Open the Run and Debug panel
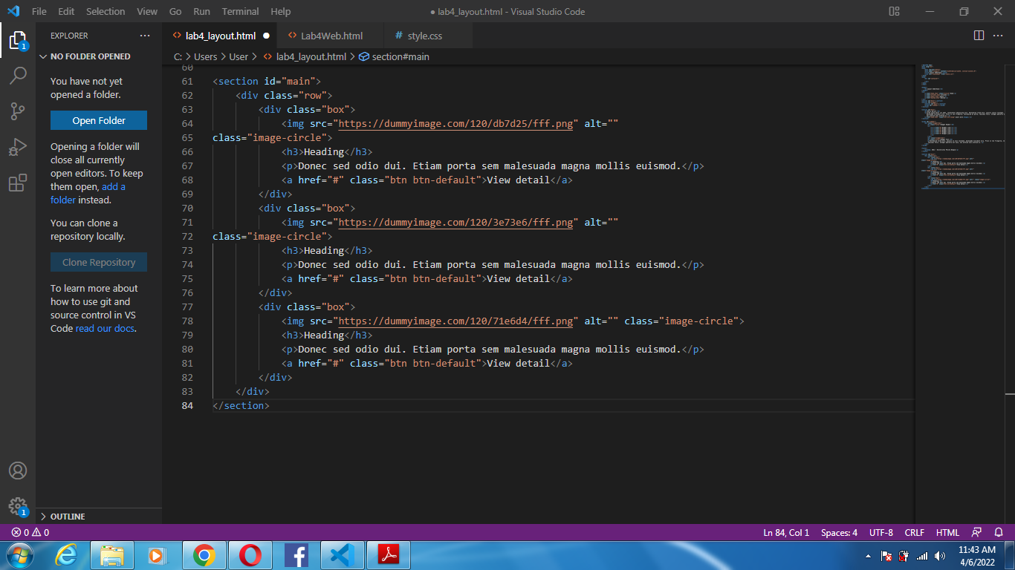 coord(19,146)
